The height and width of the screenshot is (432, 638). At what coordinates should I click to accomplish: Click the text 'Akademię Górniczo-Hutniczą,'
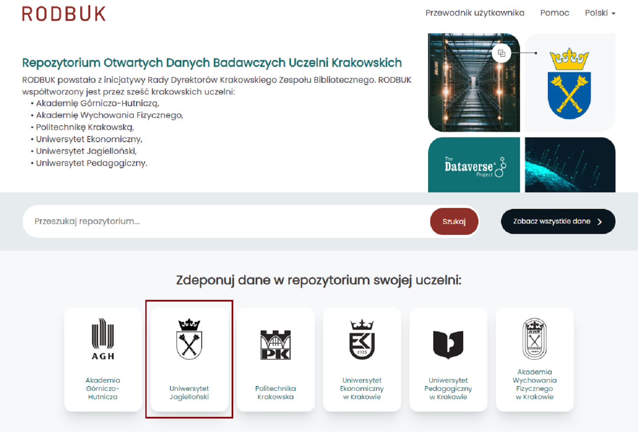(x=98, y=103)
